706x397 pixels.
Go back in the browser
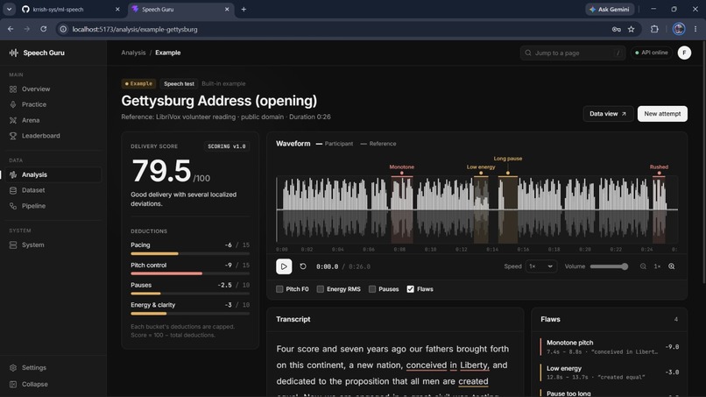tap(11, 29)
